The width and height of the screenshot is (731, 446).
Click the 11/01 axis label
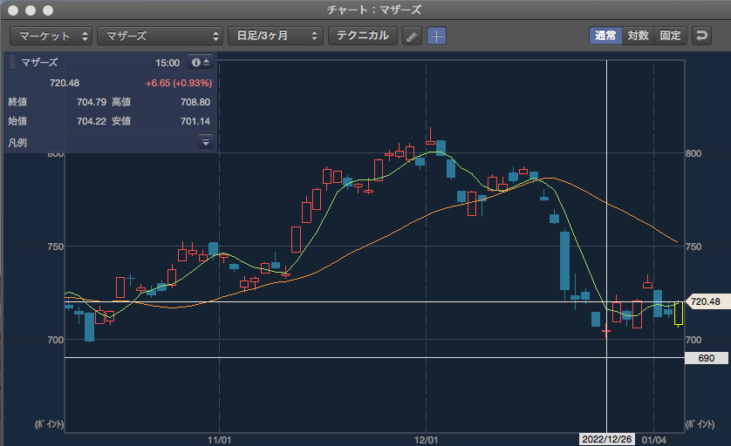219,440
